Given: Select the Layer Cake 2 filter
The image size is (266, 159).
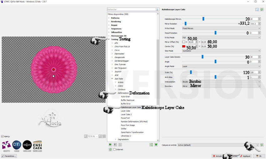Looking at the screenshot, I should [126, 114].
